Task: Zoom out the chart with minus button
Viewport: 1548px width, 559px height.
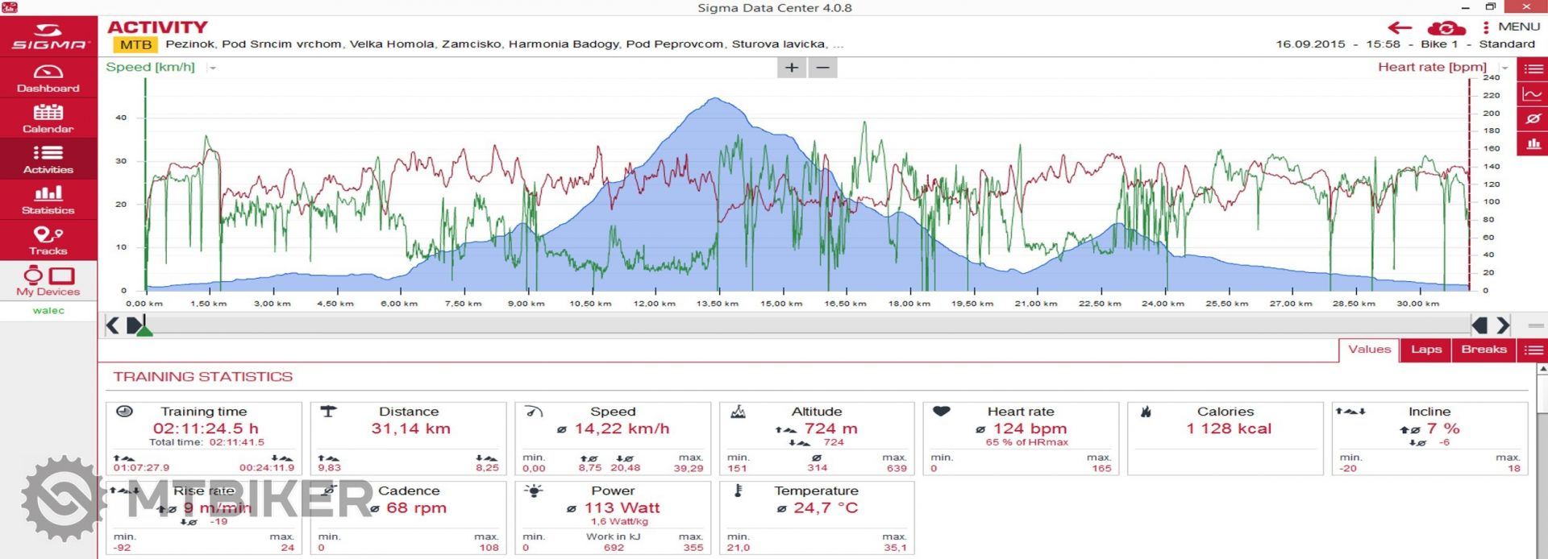Action: pos(822,68)
